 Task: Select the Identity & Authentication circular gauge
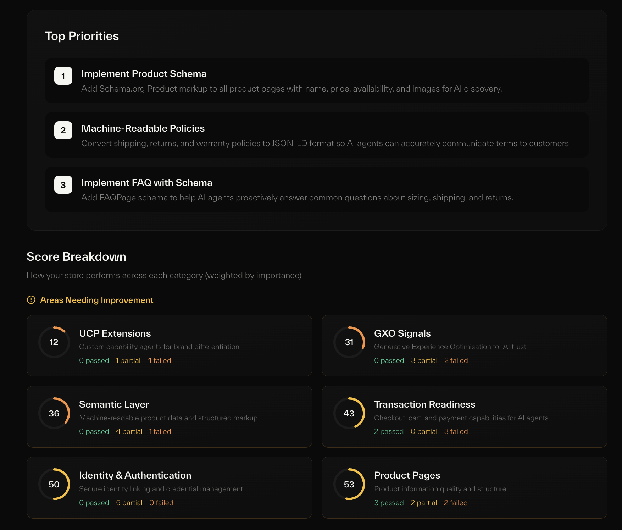pos(54,484)
